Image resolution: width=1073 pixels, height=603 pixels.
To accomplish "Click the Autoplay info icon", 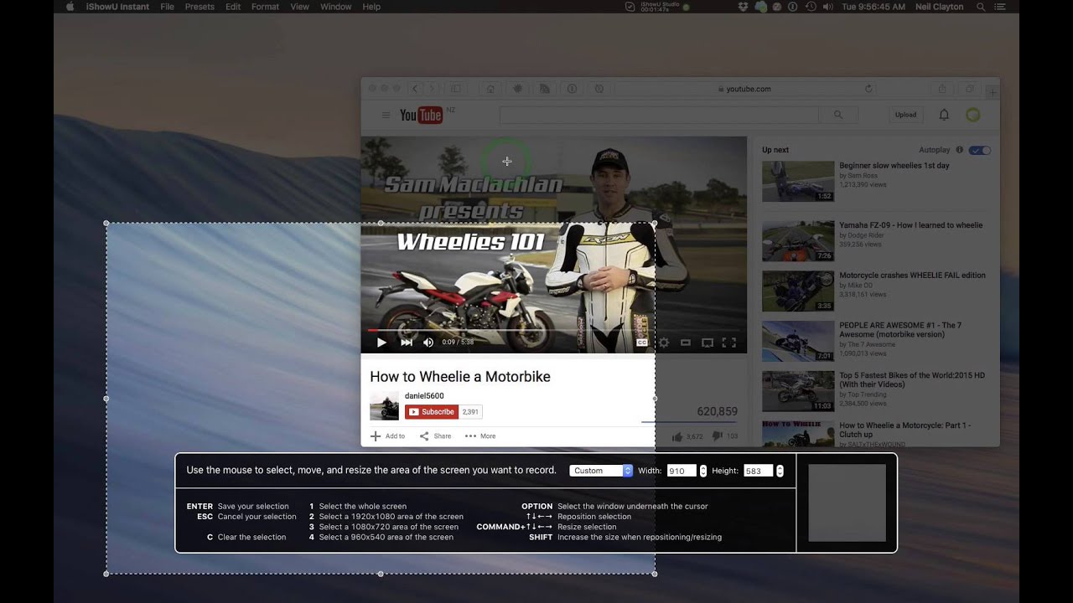I will 960,150.
